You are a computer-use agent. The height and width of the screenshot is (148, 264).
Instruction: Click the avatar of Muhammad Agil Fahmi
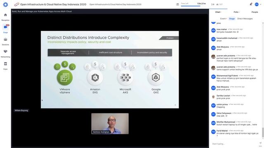213,77
